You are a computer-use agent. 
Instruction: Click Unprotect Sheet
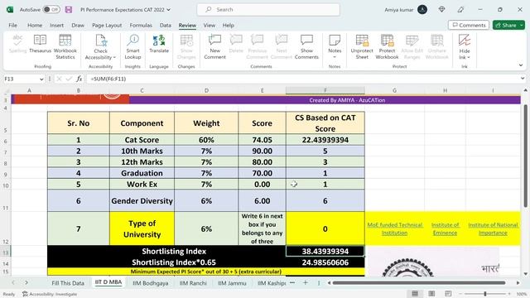[x=362, y=46]
